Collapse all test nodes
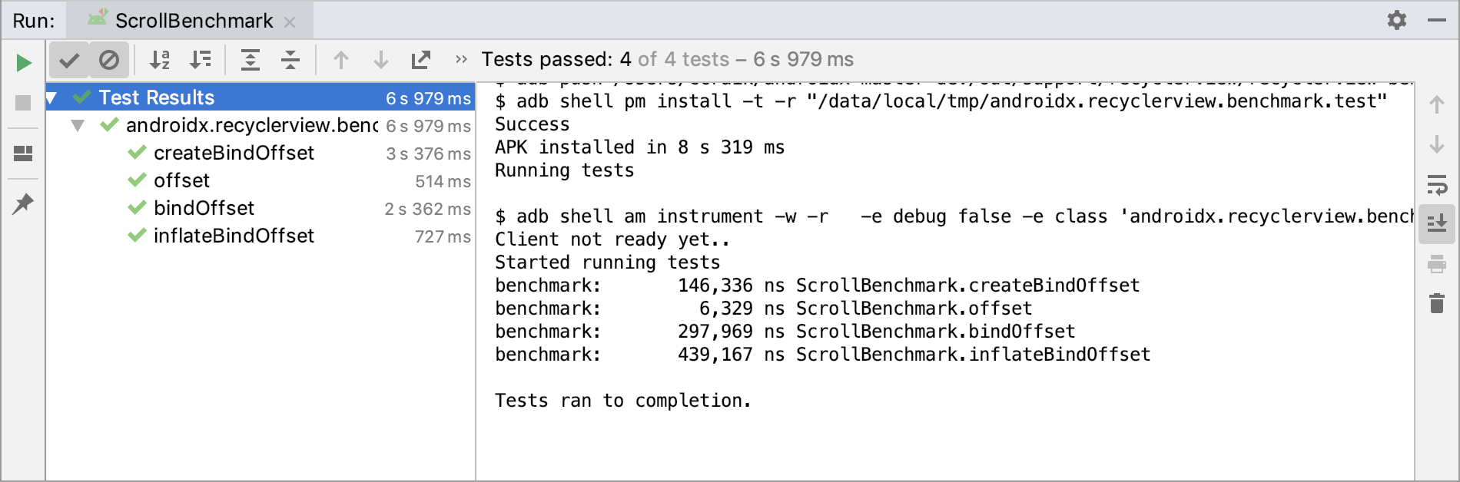Image resolution: width=1460 pixels, height=482 pixels. click(x=290, y=60)
